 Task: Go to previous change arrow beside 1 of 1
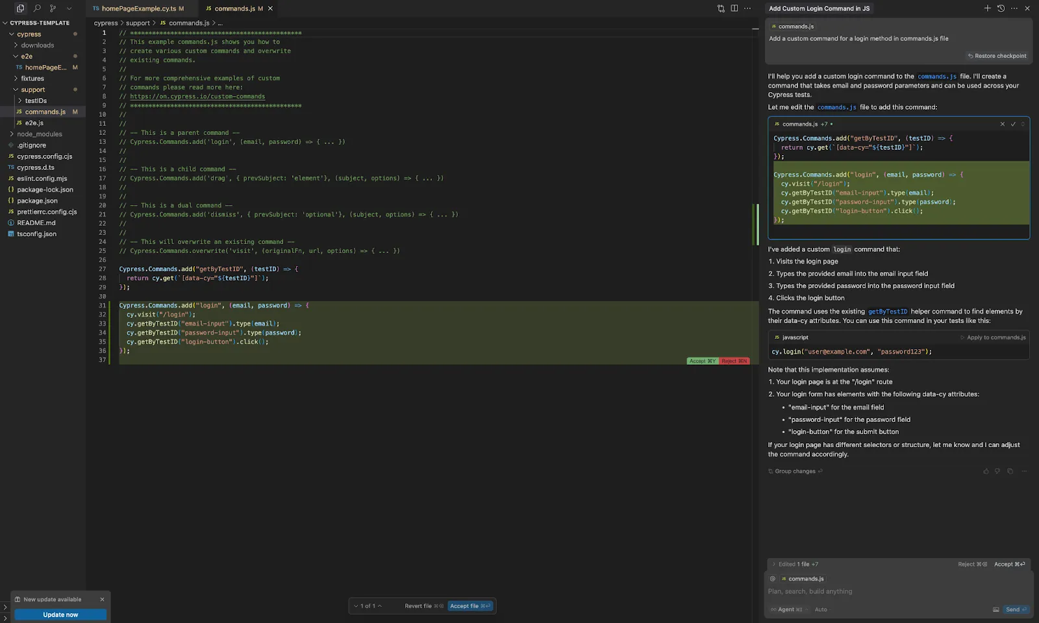click(x=380, y=606)
